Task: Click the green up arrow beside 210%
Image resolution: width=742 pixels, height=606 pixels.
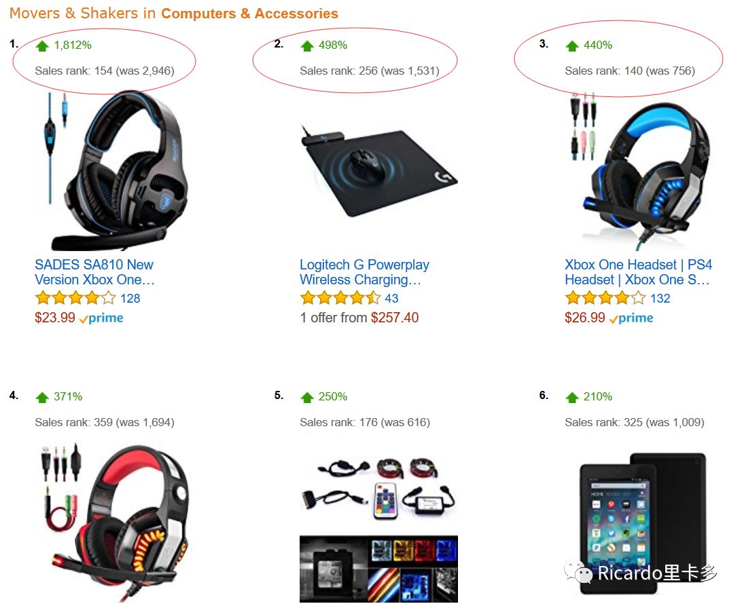Action: (x=572, y=397)
